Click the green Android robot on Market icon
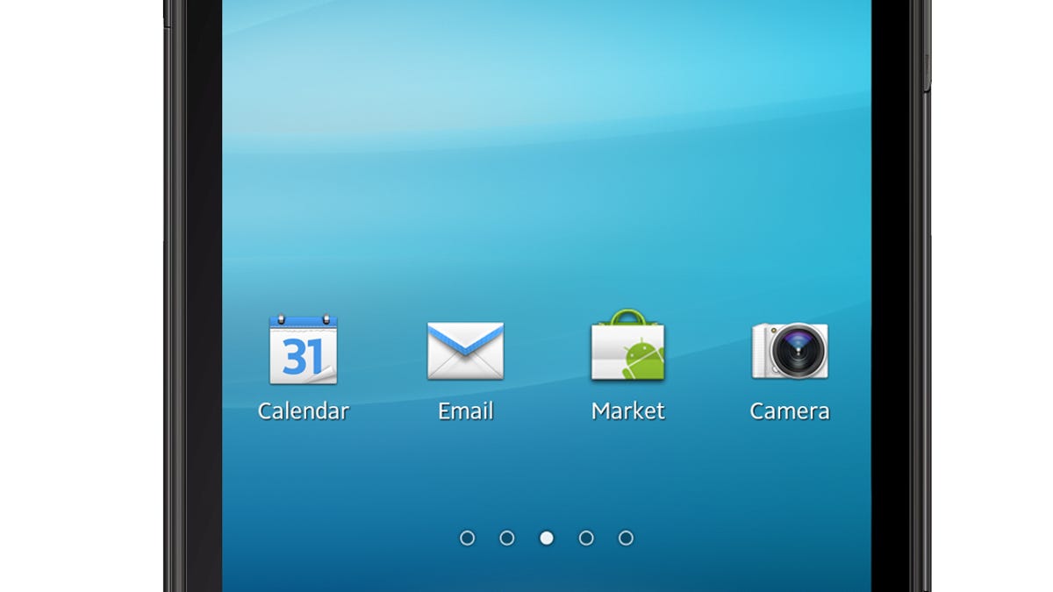Viewport: 1053px width, 592px height. coord(643,359)
